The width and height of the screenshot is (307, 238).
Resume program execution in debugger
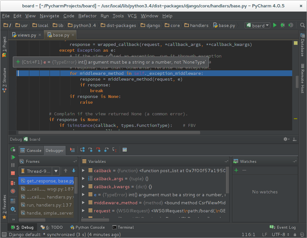click(13, 157)
